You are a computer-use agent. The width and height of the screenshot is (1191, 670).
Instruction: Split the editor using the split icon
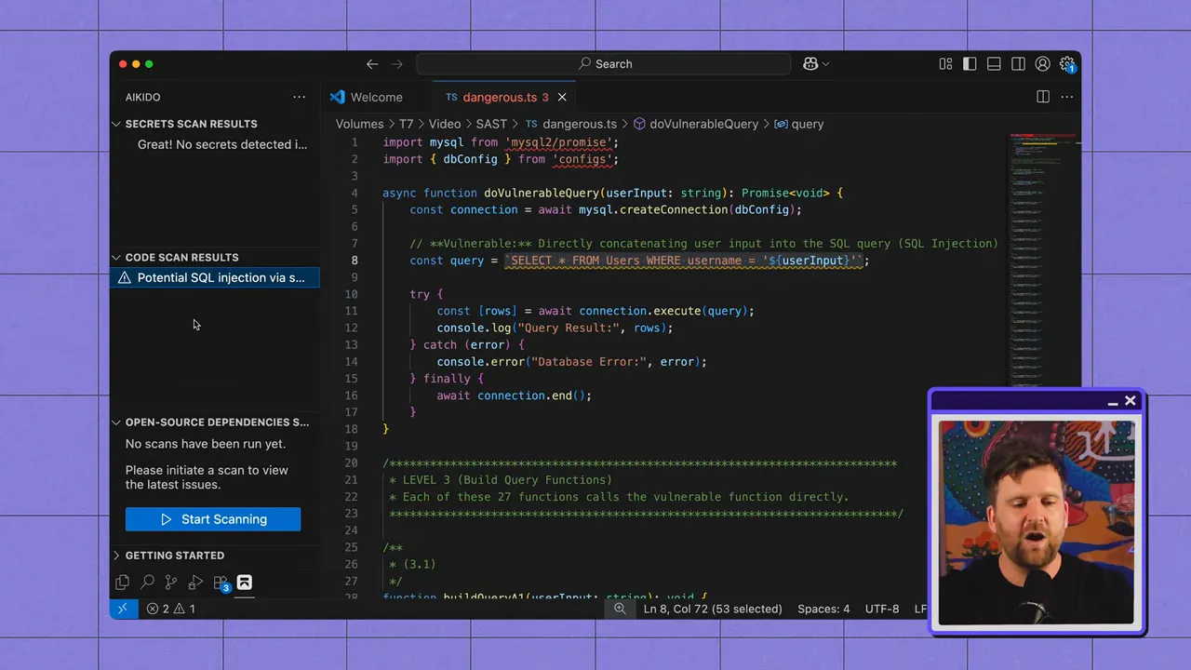coord(1043,97)
